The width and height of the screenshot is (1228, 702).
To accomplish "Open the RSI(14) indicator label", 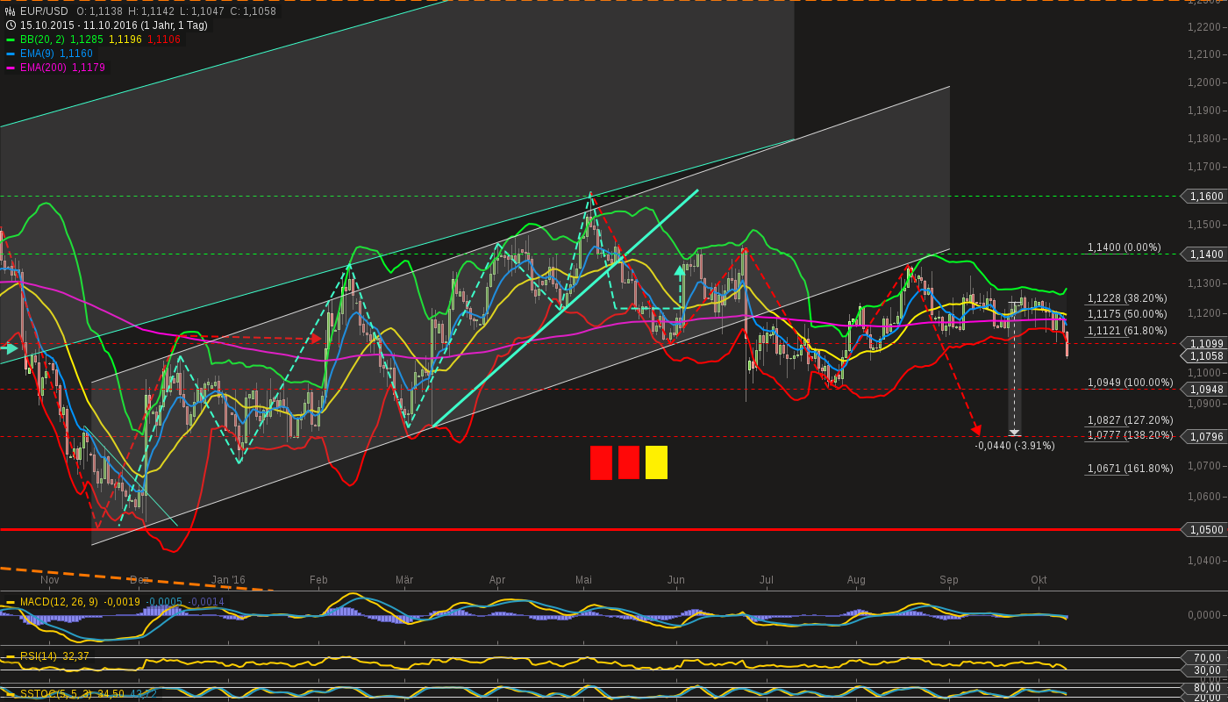I will tap(38, 656).
